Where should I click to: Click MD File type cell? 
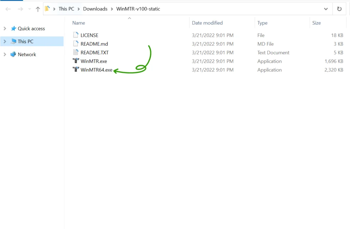coord(265,44)
